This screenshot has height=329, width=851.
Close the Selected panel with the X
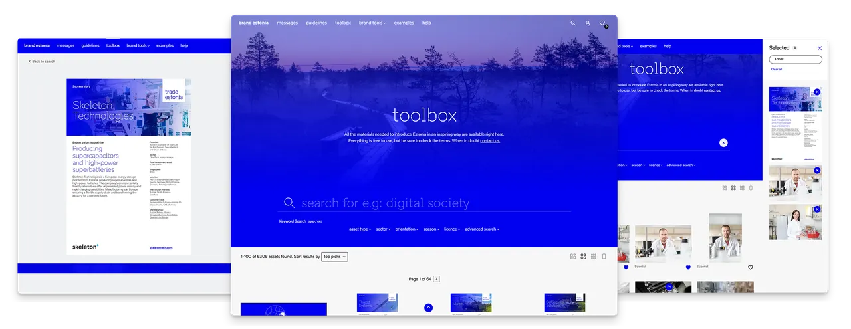click(819, 48)
